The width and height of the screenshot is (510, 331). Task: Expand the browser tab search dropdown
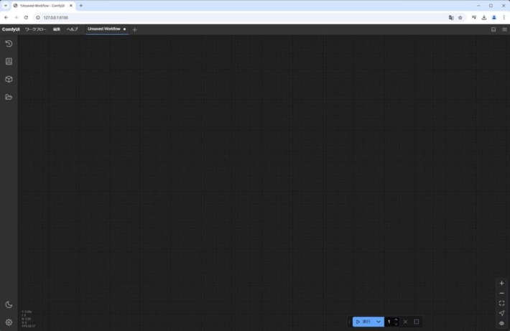click(x=6, y=6)
